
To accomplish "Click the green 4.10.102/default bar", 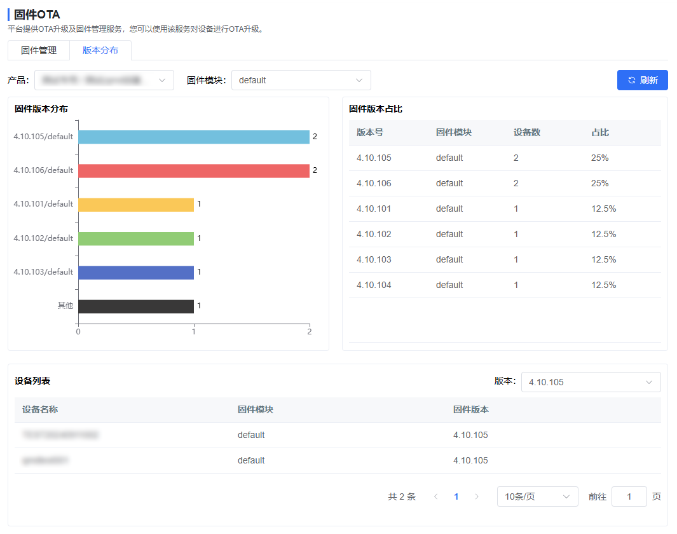I will 136,238.
